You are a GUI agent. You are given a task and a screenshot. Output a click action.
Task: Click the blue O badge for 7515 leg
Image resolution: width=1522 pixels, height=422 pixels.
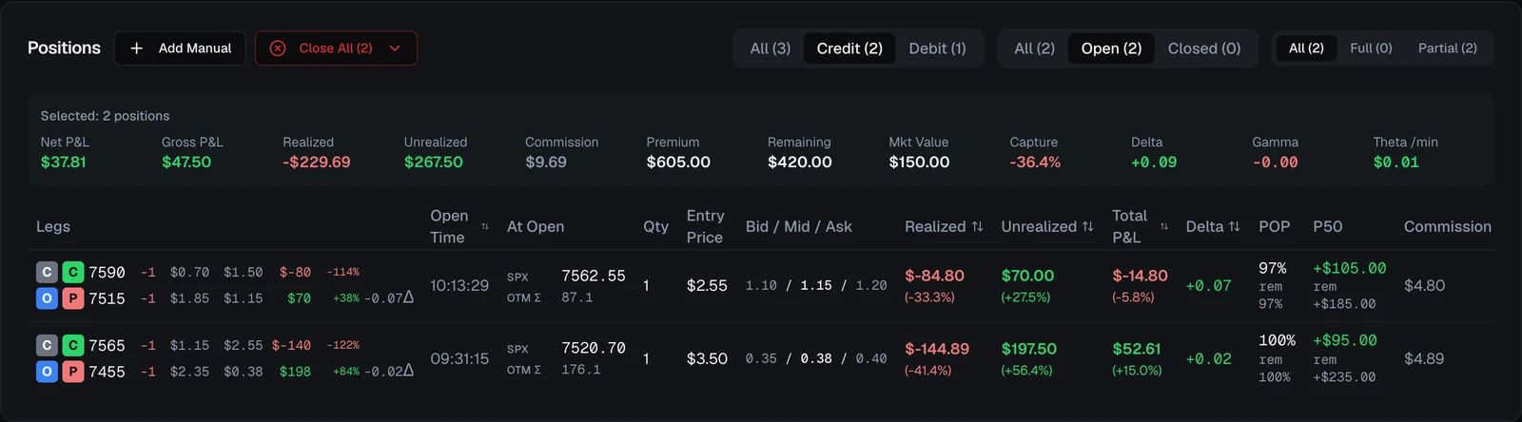pyautogui.click(x=47, y=298)
